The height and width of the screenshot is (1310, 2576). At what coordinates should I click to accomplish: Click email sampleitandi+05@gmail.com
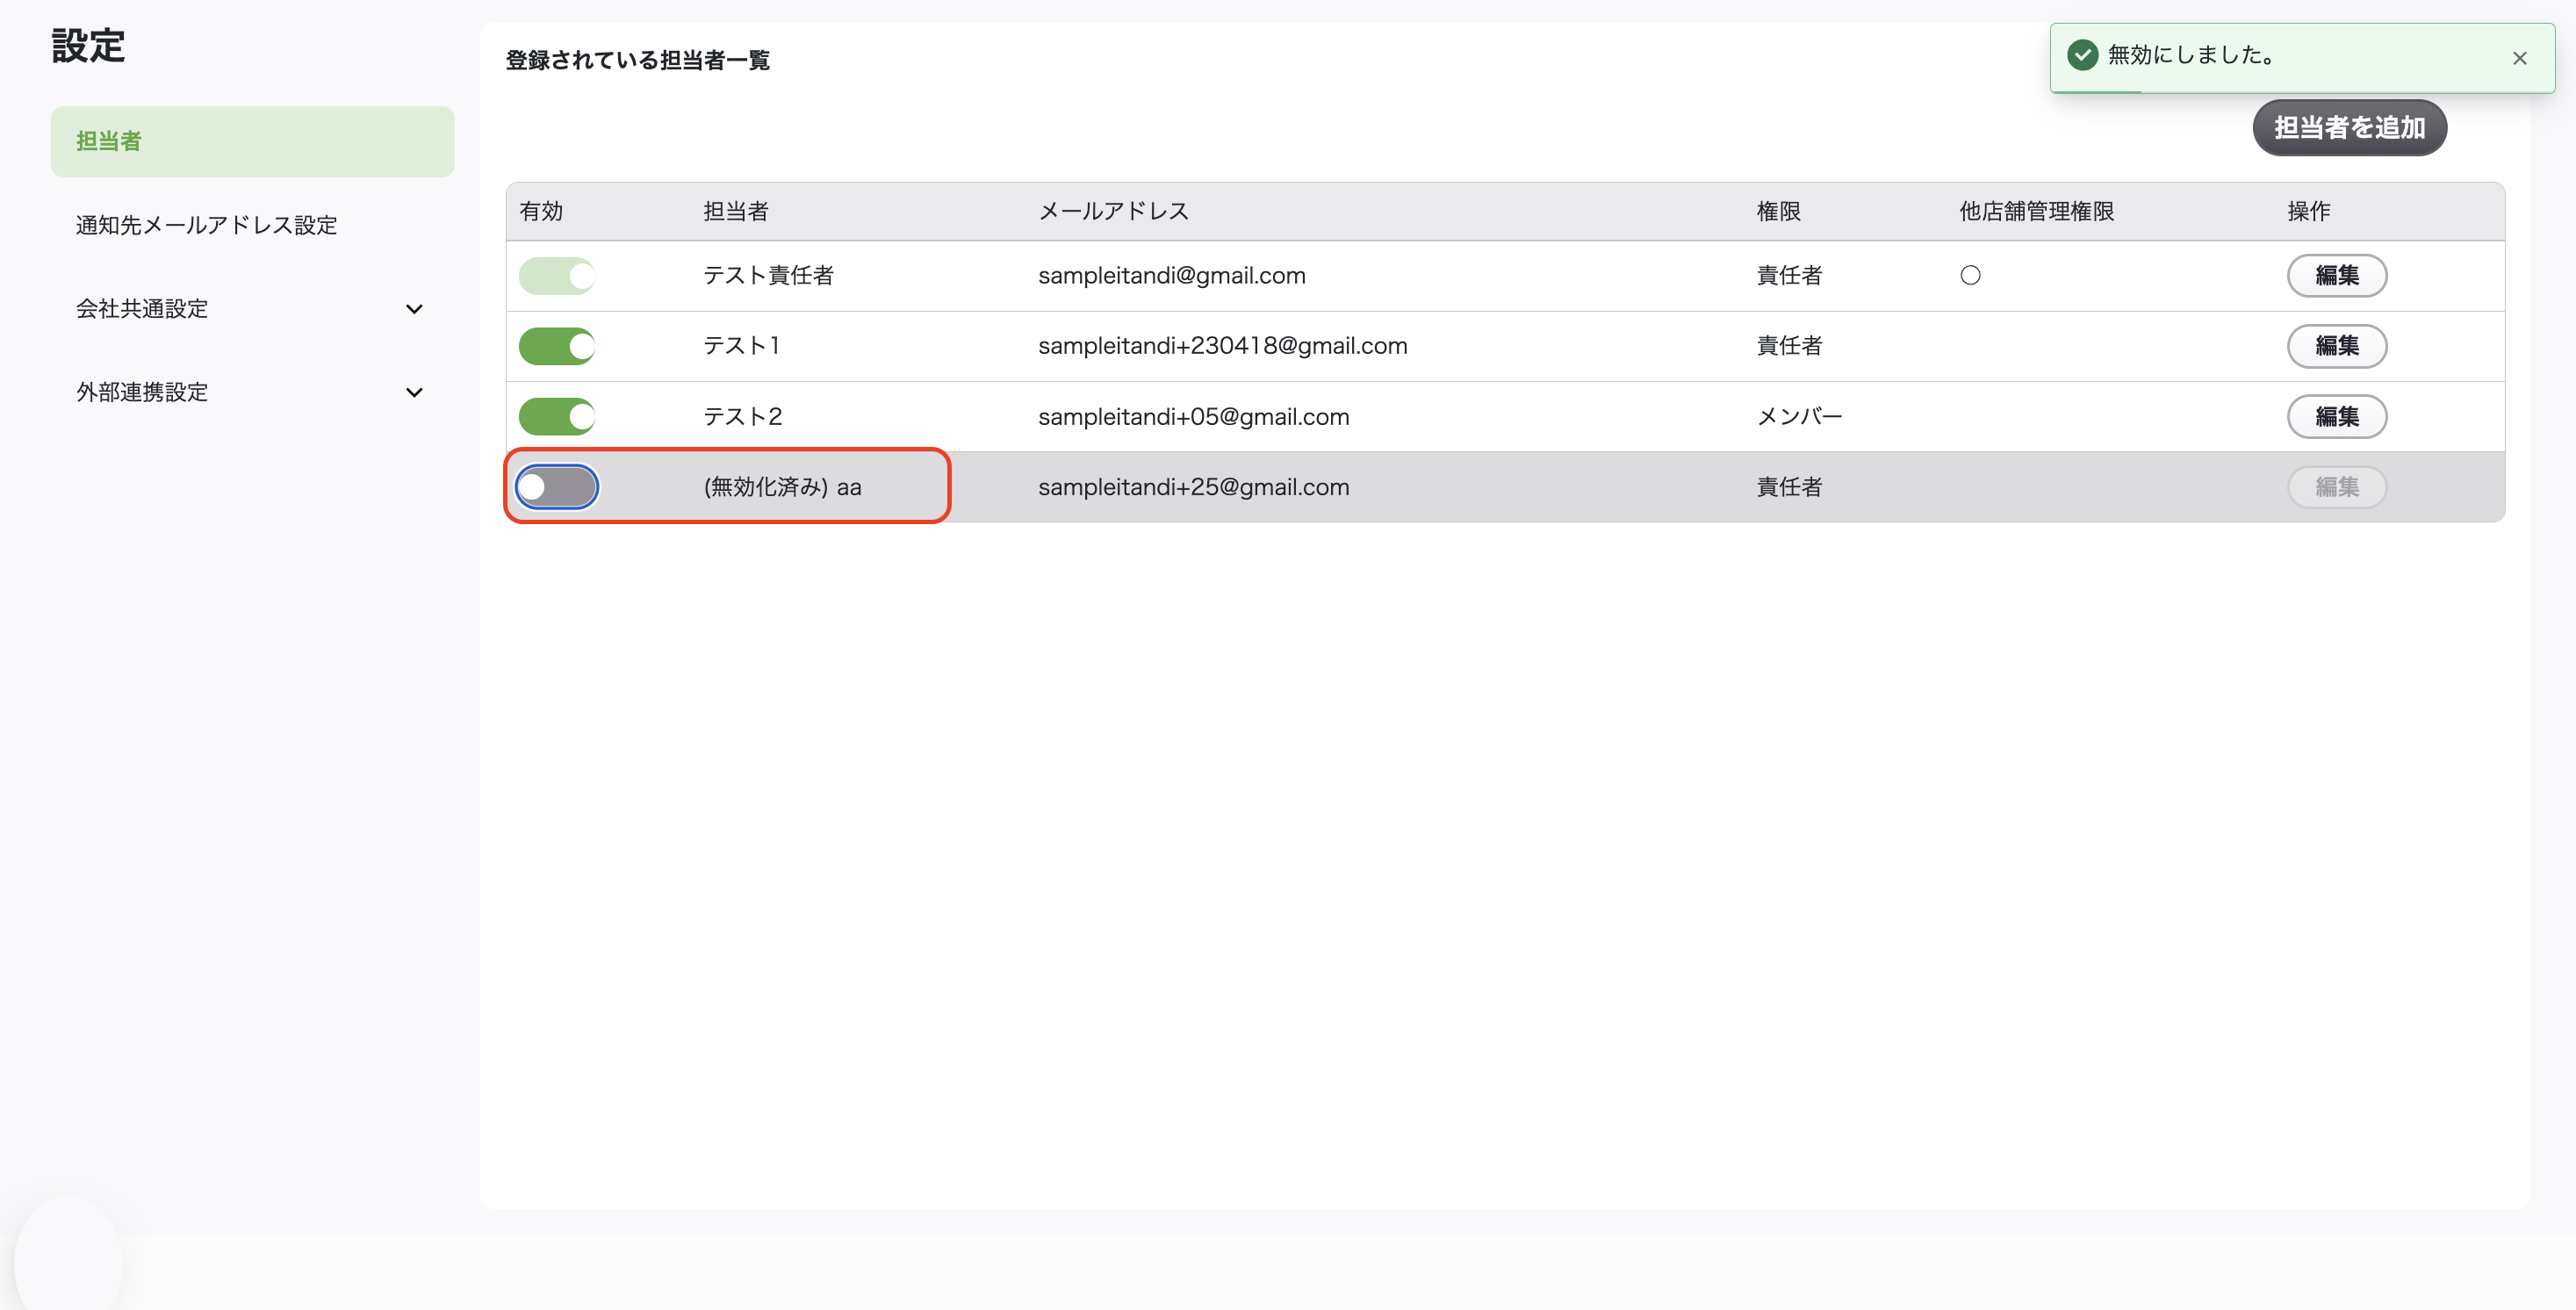(1194, 417)
